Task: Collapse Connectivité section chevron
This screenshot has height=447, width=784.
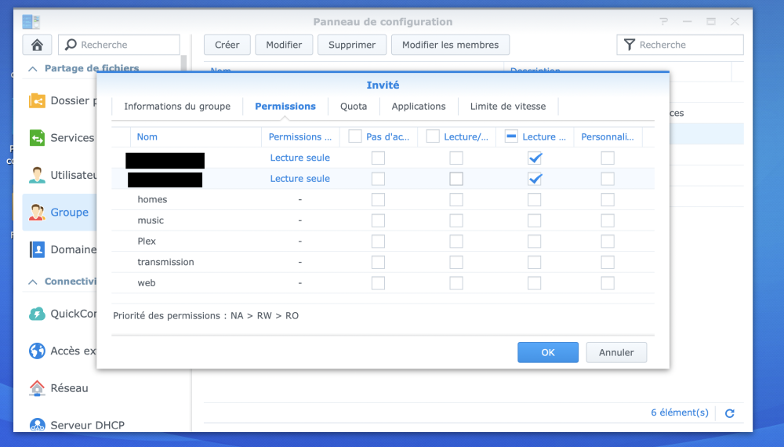Action: click(x=33, y=282)
